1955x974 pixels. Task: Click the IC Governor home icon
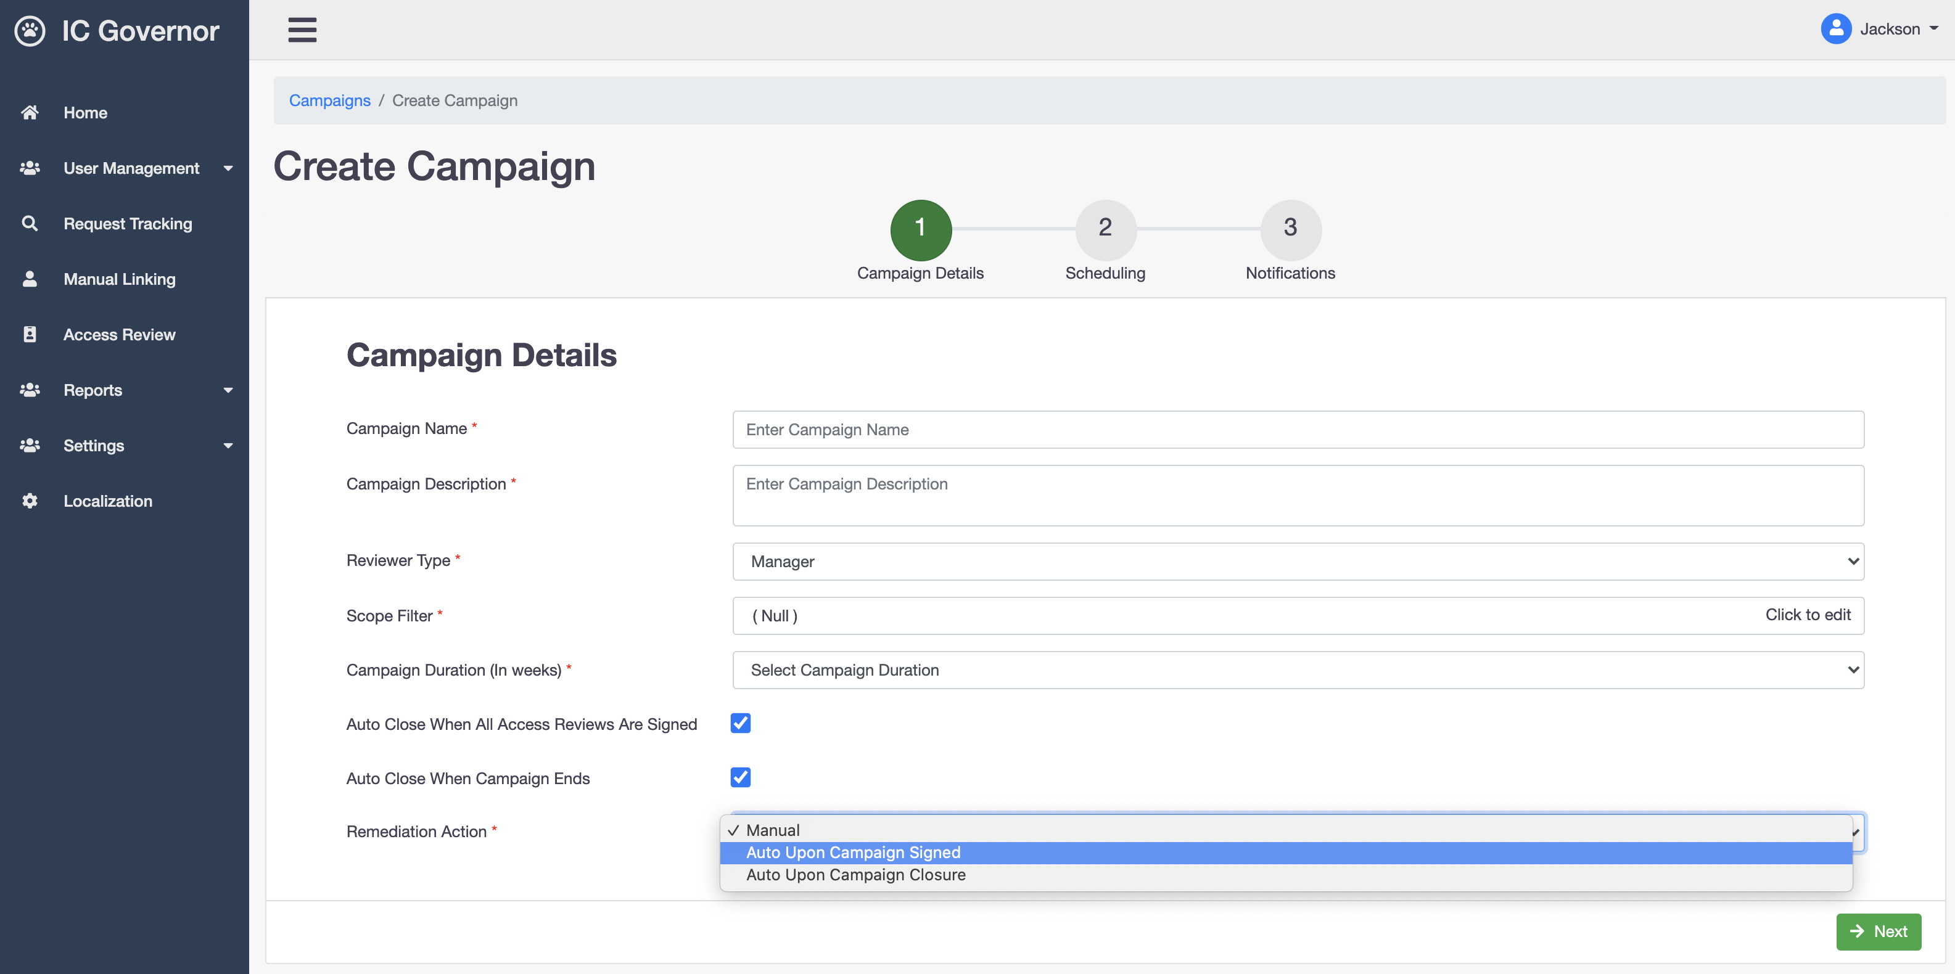point(30,30)
